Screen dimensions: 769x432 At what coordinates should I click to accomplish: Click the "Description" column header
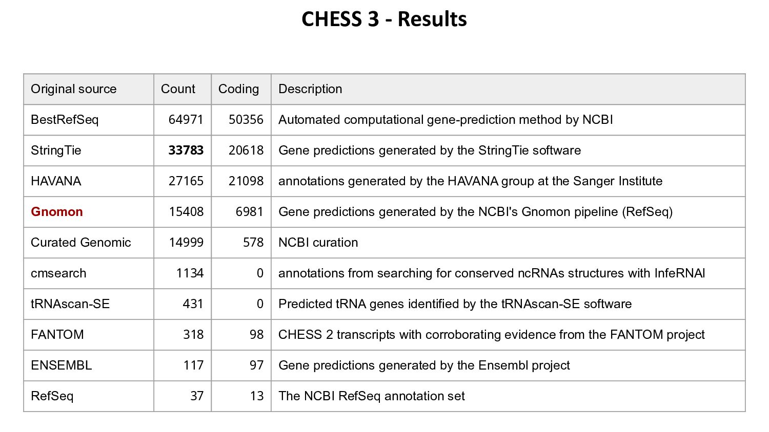click(310, 89)
